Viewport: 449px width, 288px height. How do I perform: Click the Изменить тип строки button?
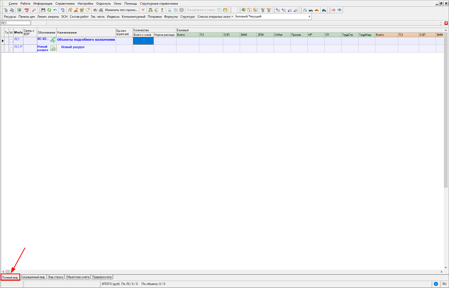click(121, 10)
